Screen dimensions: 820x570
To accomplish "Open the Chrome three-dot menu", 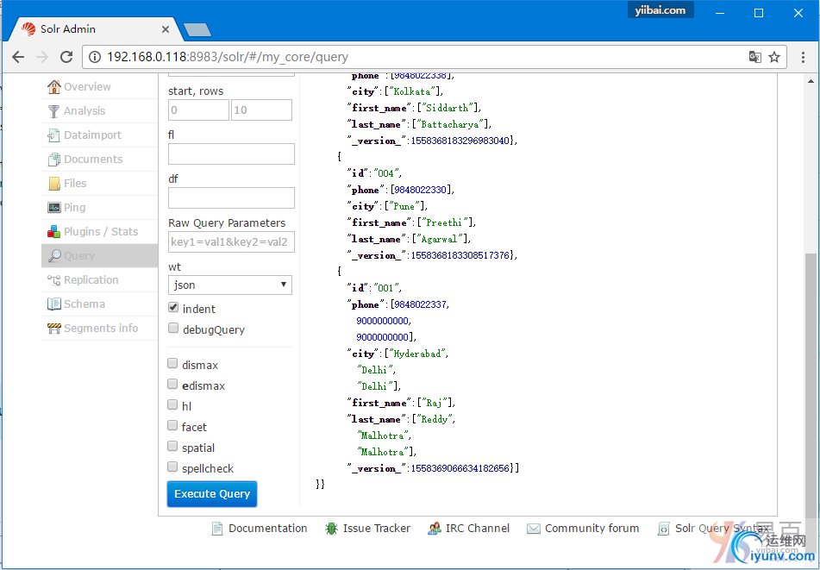I will [804, 57].
